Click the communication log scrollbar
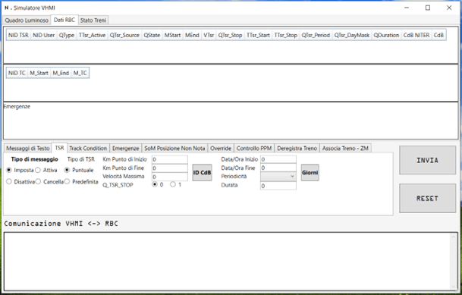The height and width of the screenshot is (295, 462). 454,262
